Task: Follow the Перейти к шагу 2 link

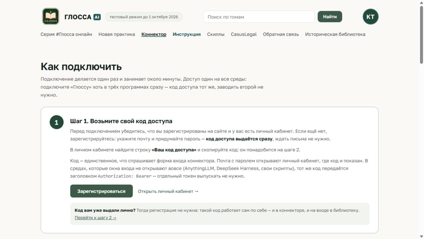Action: click(96, 218)
